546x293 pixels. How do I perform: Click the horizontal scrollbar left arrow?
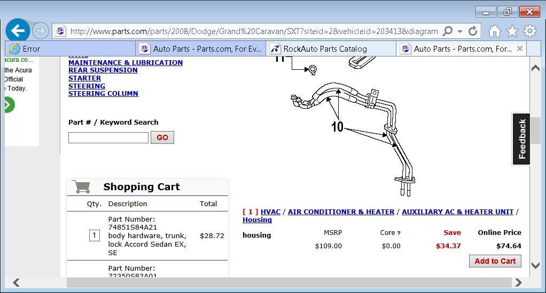coord(16,282)
